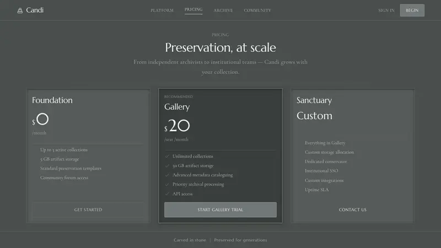Click checkmark beside API access
The height and width of the screenshot is (248, 441).
(167, 194)
